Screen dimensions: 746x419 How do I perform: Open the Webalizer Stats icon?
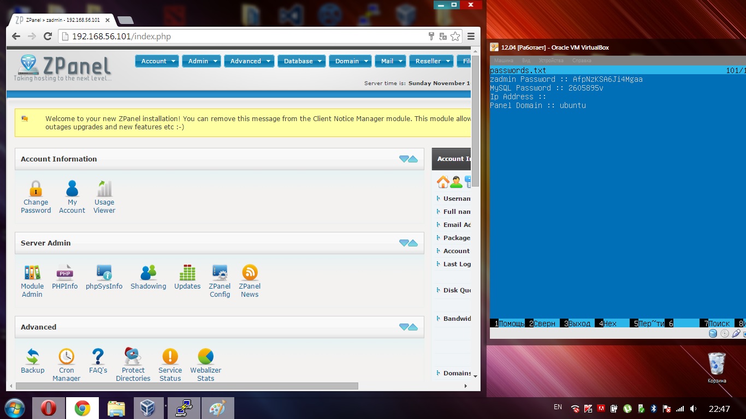[205, 357]
